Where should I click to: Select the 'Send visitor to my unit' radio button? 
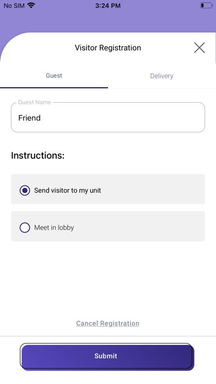(x=25, y=190)
